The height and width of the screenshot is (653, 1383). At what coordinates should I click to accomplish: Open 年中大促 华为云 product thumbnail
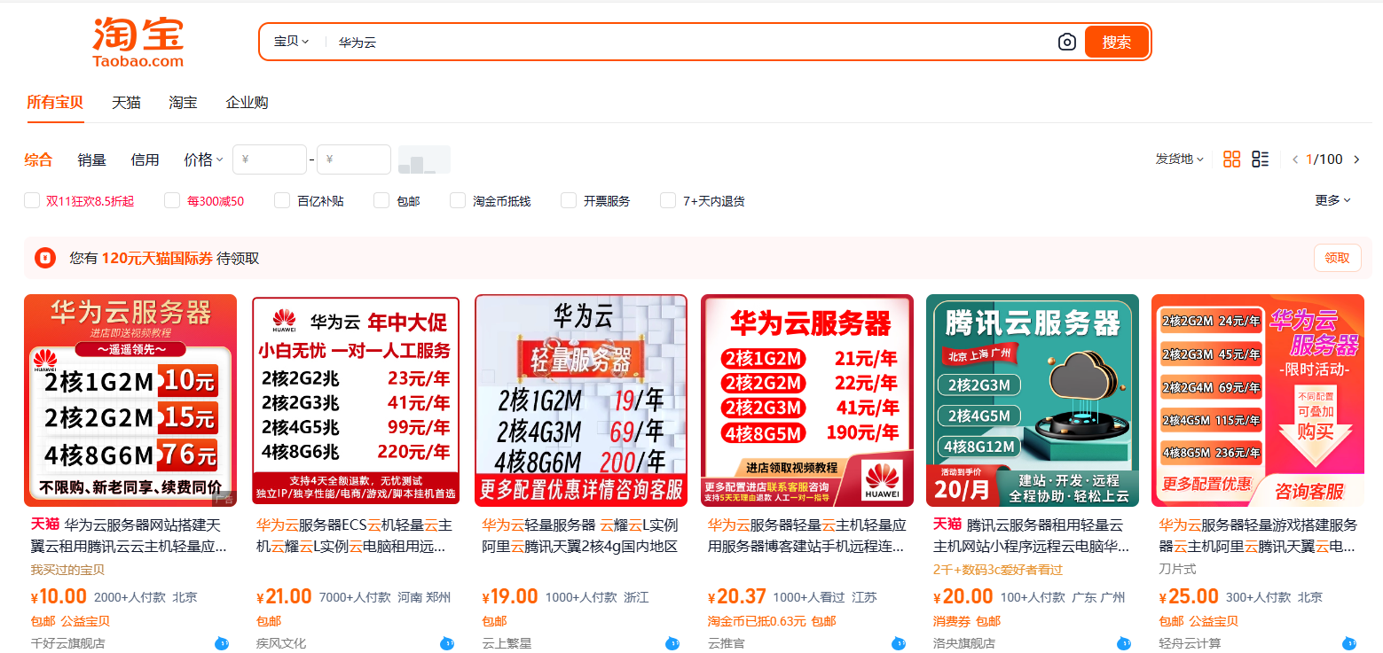pos(356,400)
